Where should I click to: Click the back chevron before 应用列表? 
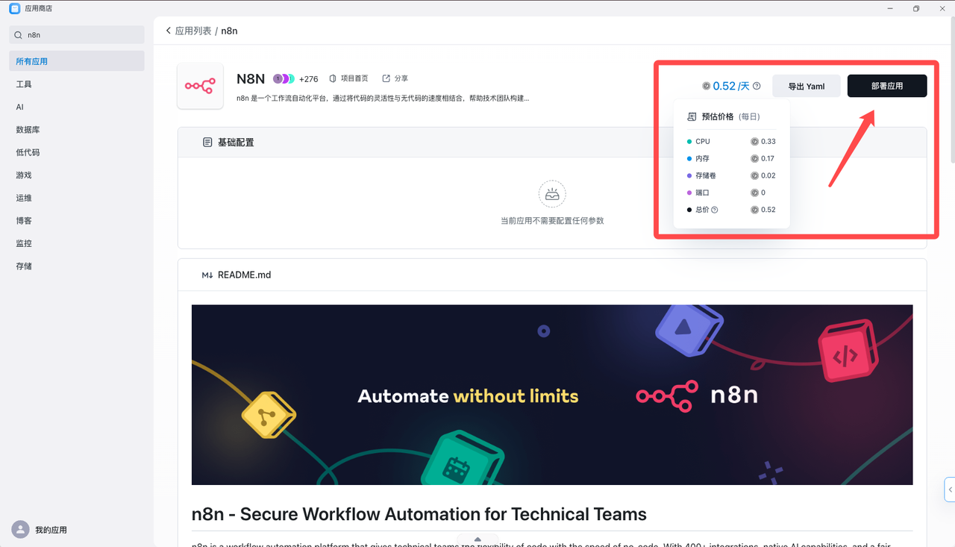169,31
